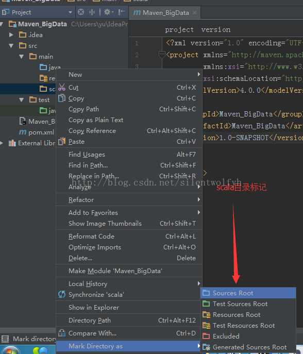
Task: Select Delete... menu item
Action: [129, 258]
